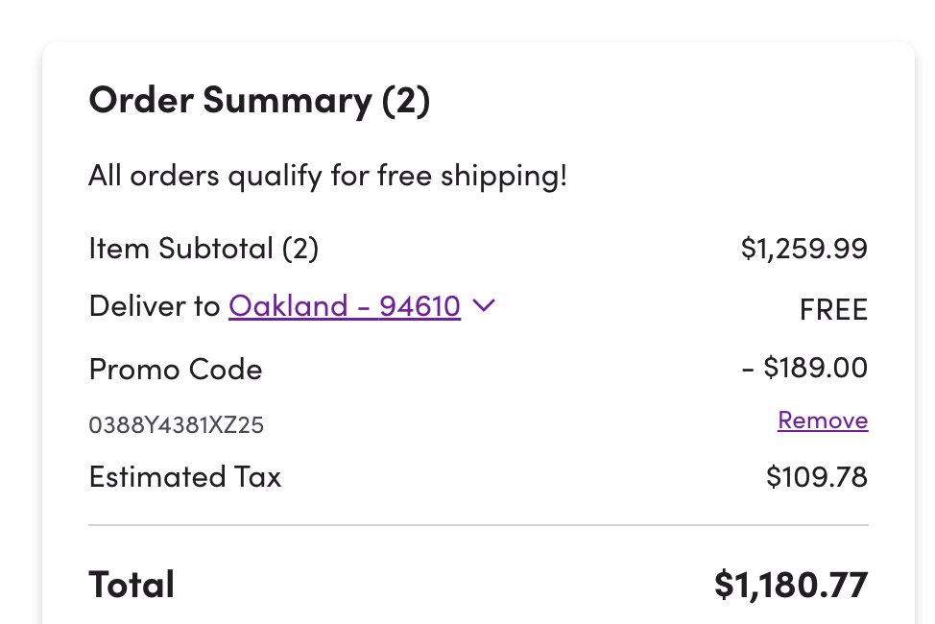Click the 94610 zip code in link
Image resolution: width=935 pixels, height=624 pixels.
(x=420, y=306)
